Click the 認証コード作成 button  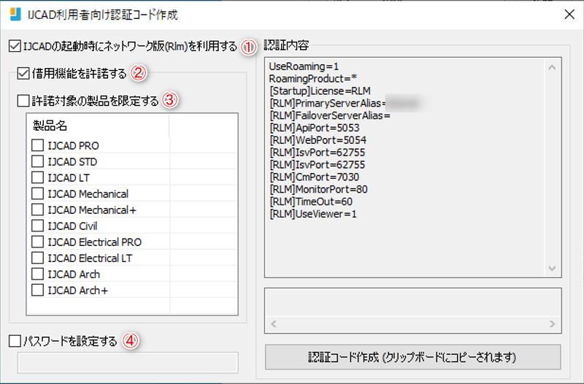[x=412, y=357]
